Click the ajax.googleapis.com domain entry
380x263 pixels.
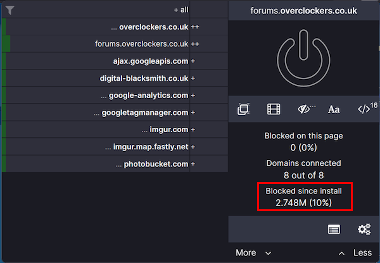click(150, 61)
